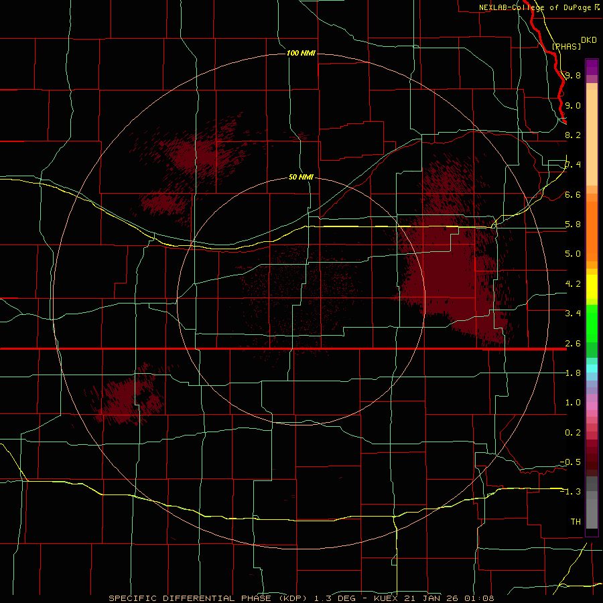Pick the yellow band of color scale

tap(592, 287)
